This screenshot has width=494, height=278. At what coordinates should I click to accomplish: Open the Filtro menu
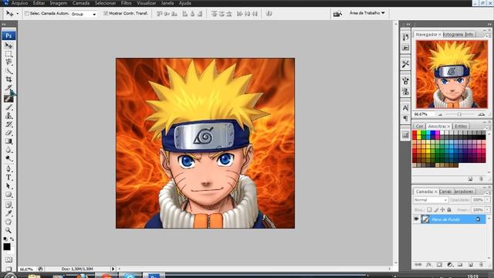tap(127, 3)
